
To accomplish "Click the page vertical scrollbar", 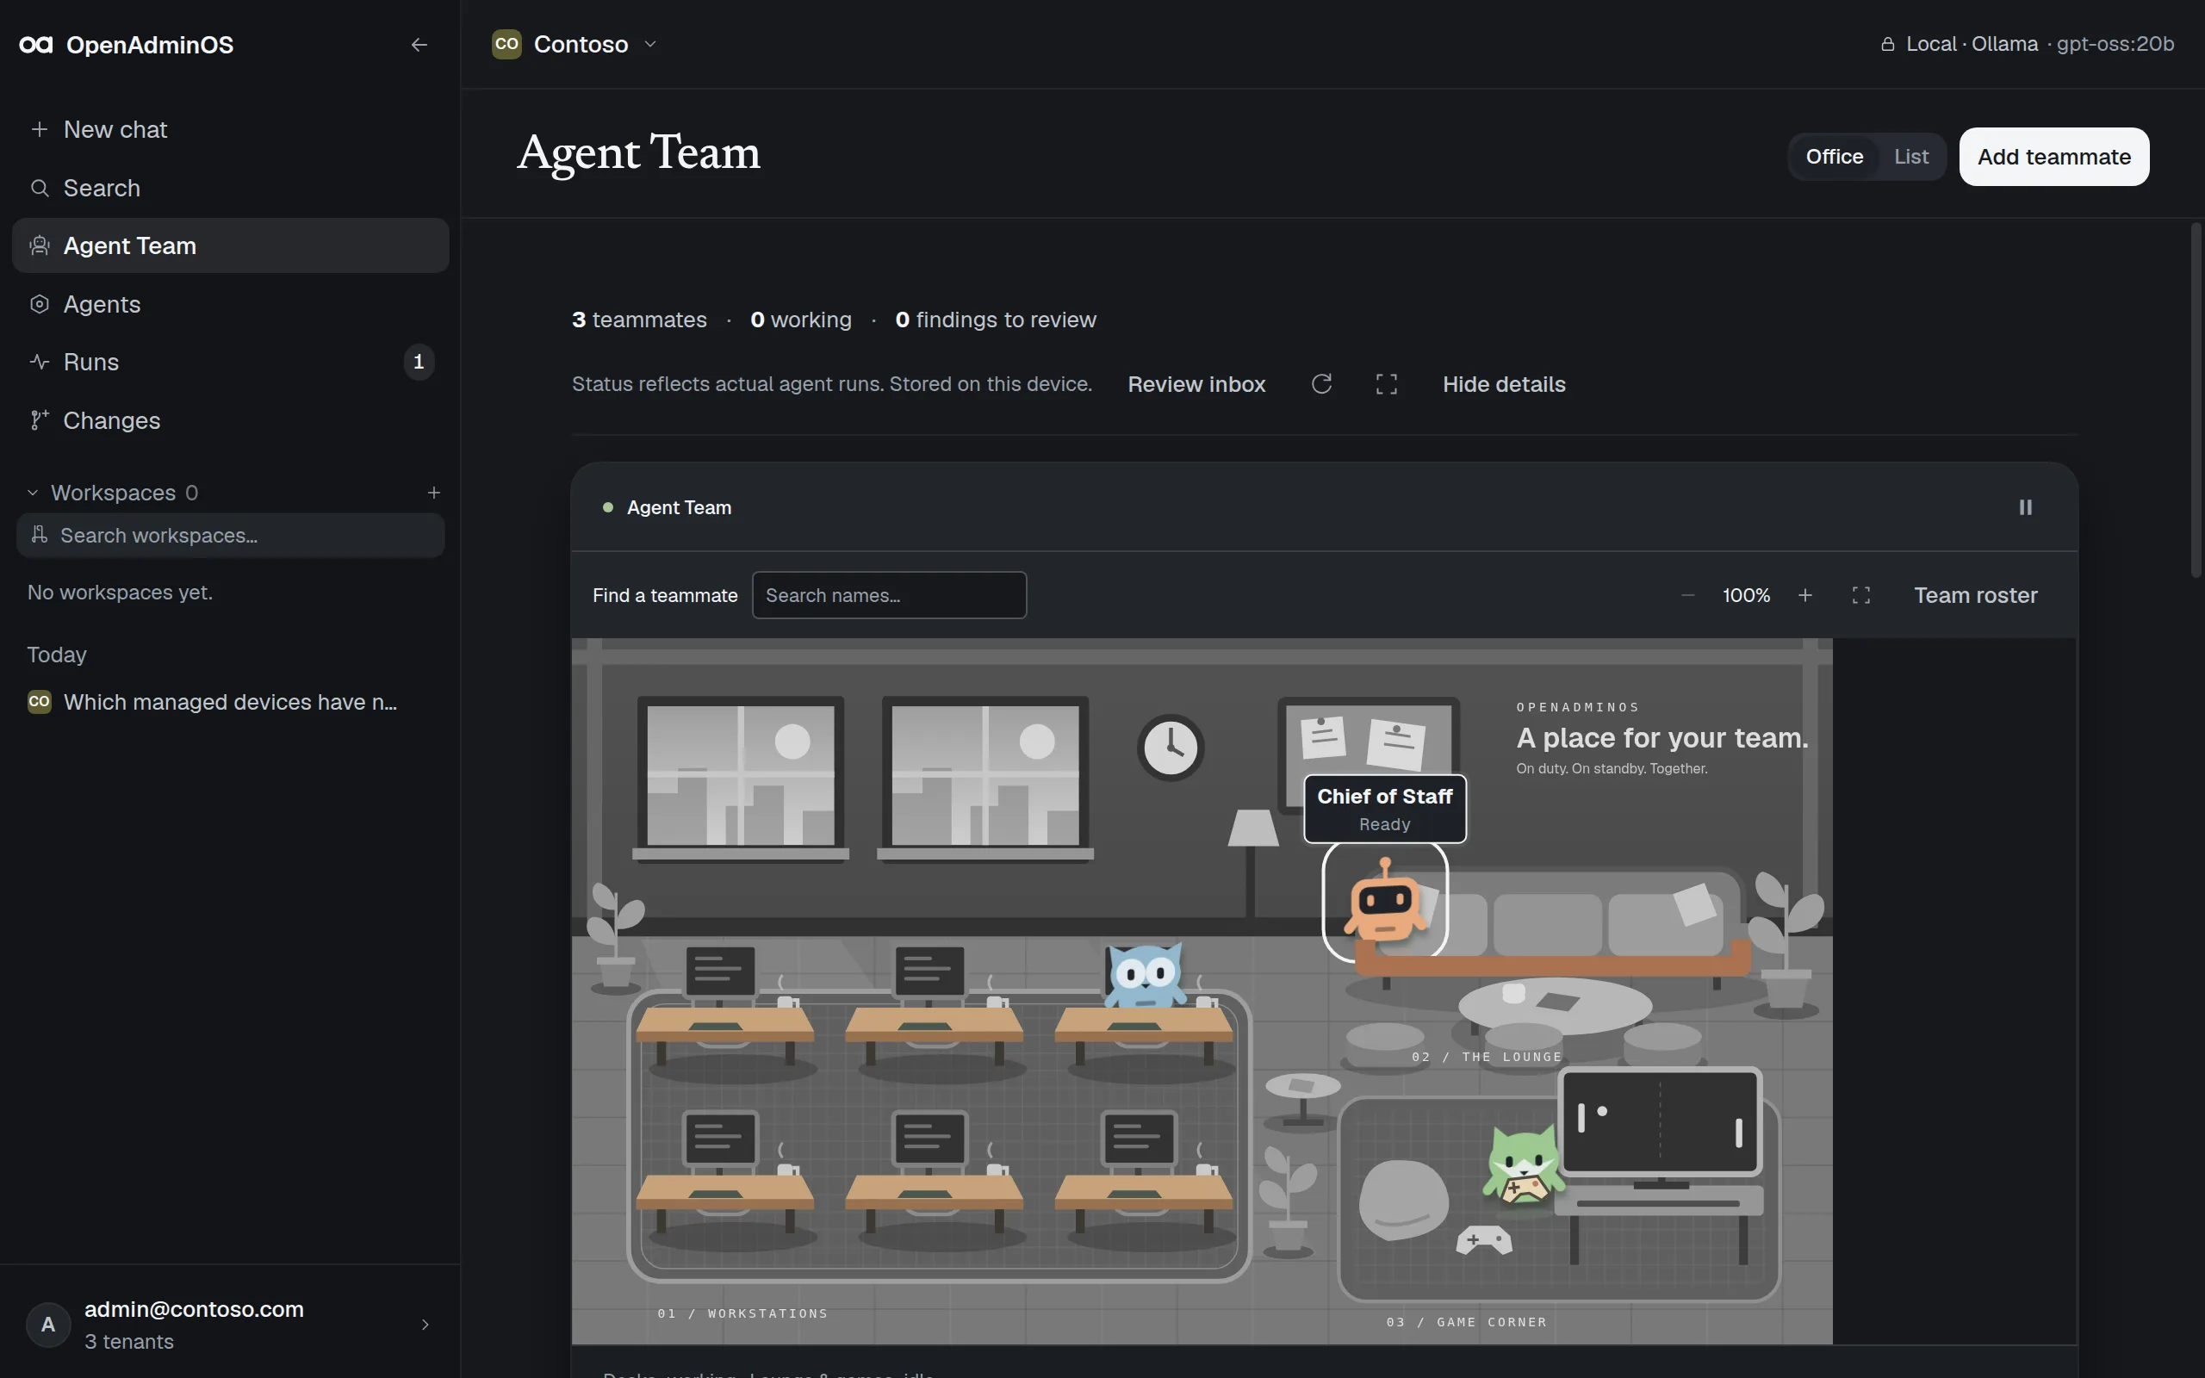I will 2196,399.
